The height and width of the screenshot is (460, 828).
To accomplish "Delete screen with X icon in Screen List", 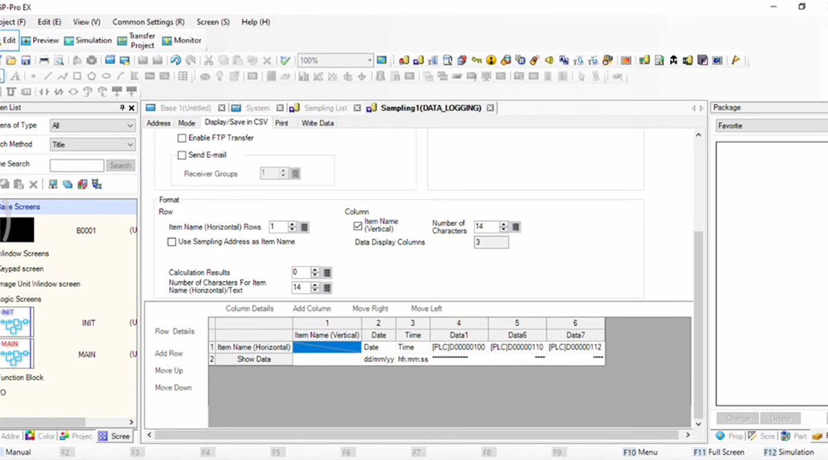I will point(33,184).
